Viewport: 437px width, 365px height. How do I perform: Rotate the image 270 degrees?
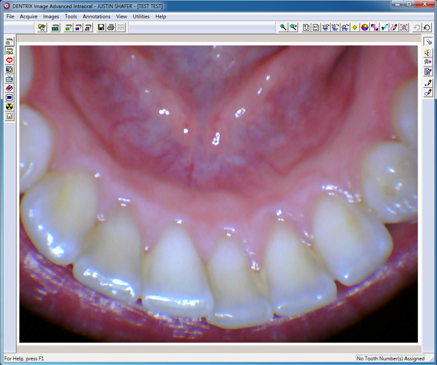point(345,27)
